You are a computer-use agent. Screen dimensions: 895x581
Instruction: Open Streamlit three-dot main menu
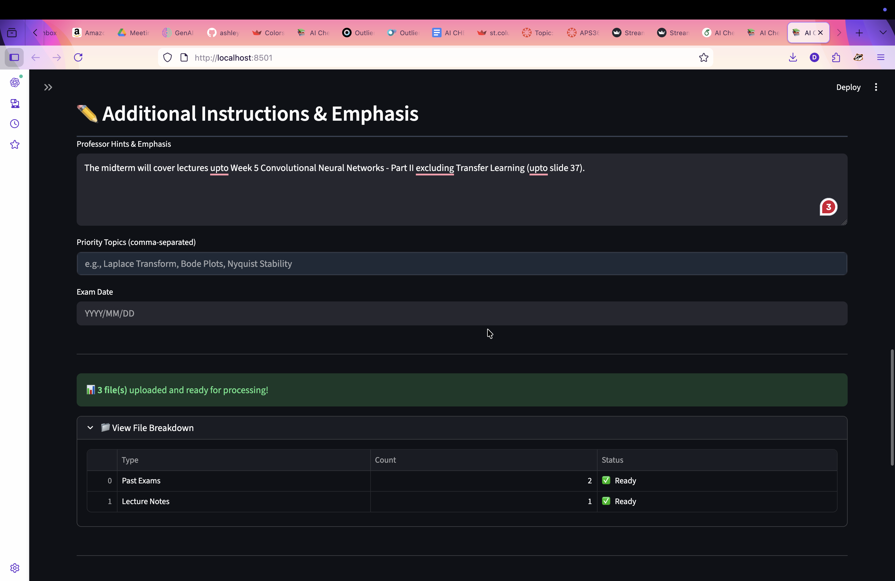tap(876, 87)
